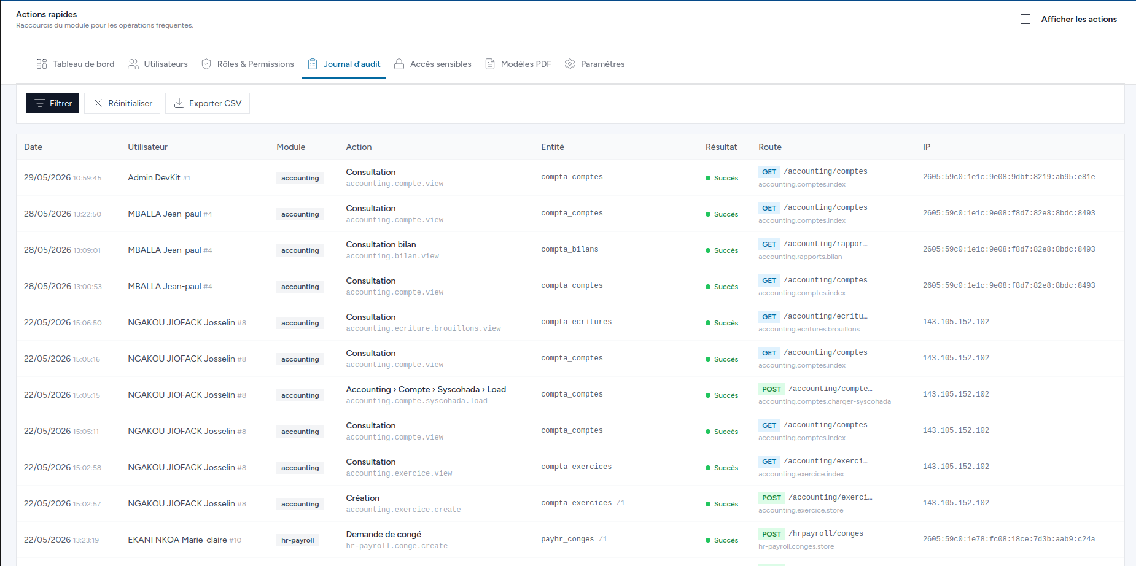Export the audit log as CSV
This screenshot has width=1136, height=566.
click(208, 103)
